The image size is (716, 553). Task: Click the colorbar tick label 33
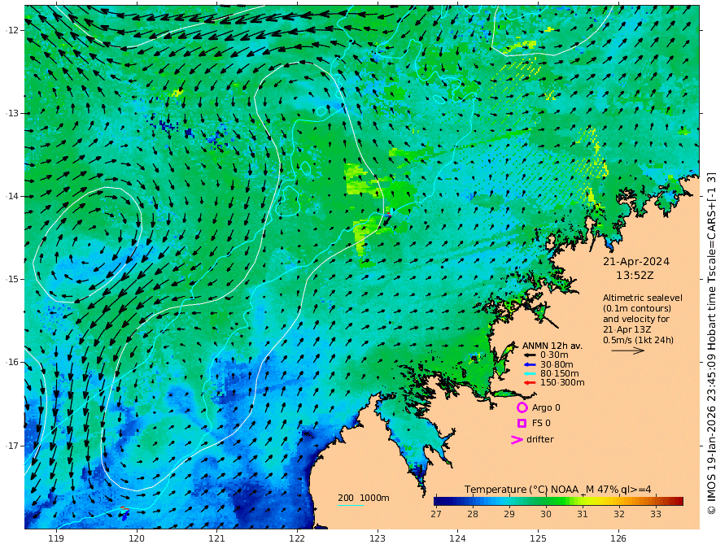656,514
